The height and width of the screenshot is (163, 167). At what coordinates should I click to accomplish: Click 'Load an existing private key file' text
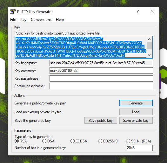coord(38,112)
